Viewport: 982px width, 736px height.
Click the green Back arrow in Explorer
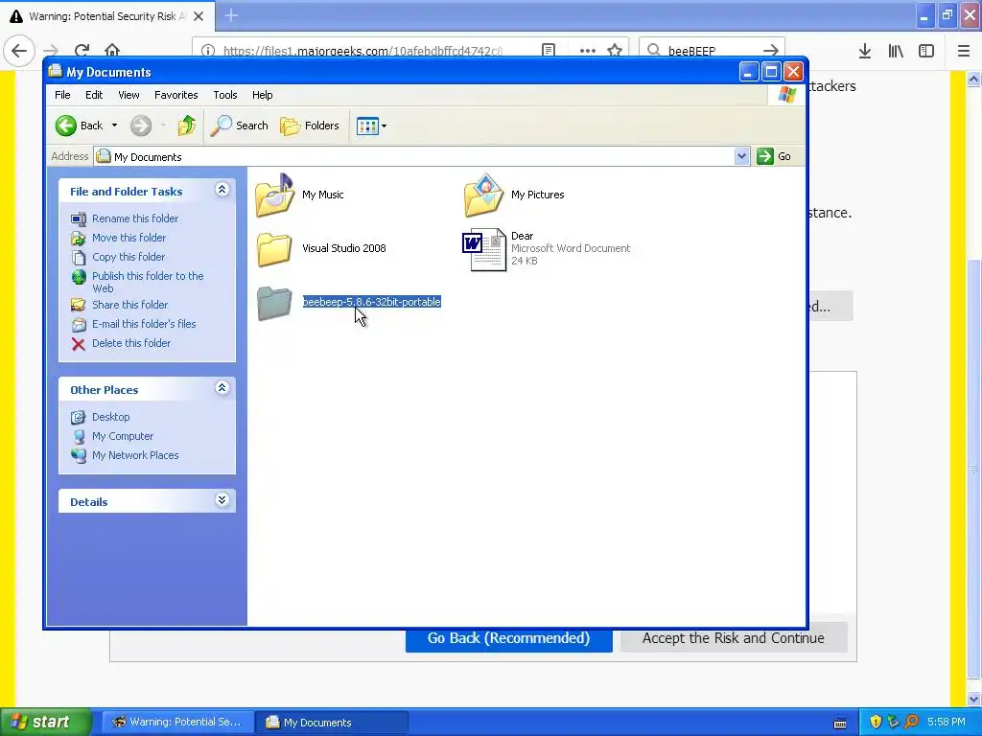point(65,126)
